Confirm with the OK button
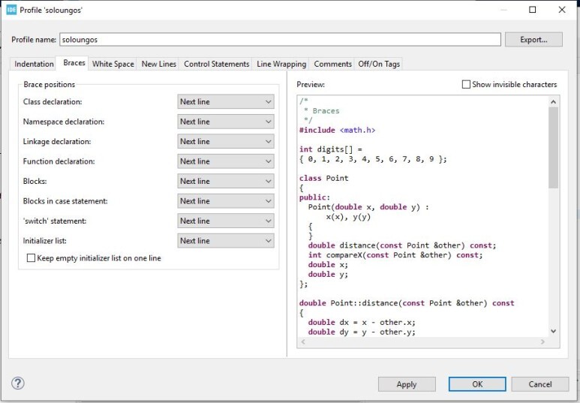This screenshot has width=580, height=403. pos(477,384)
